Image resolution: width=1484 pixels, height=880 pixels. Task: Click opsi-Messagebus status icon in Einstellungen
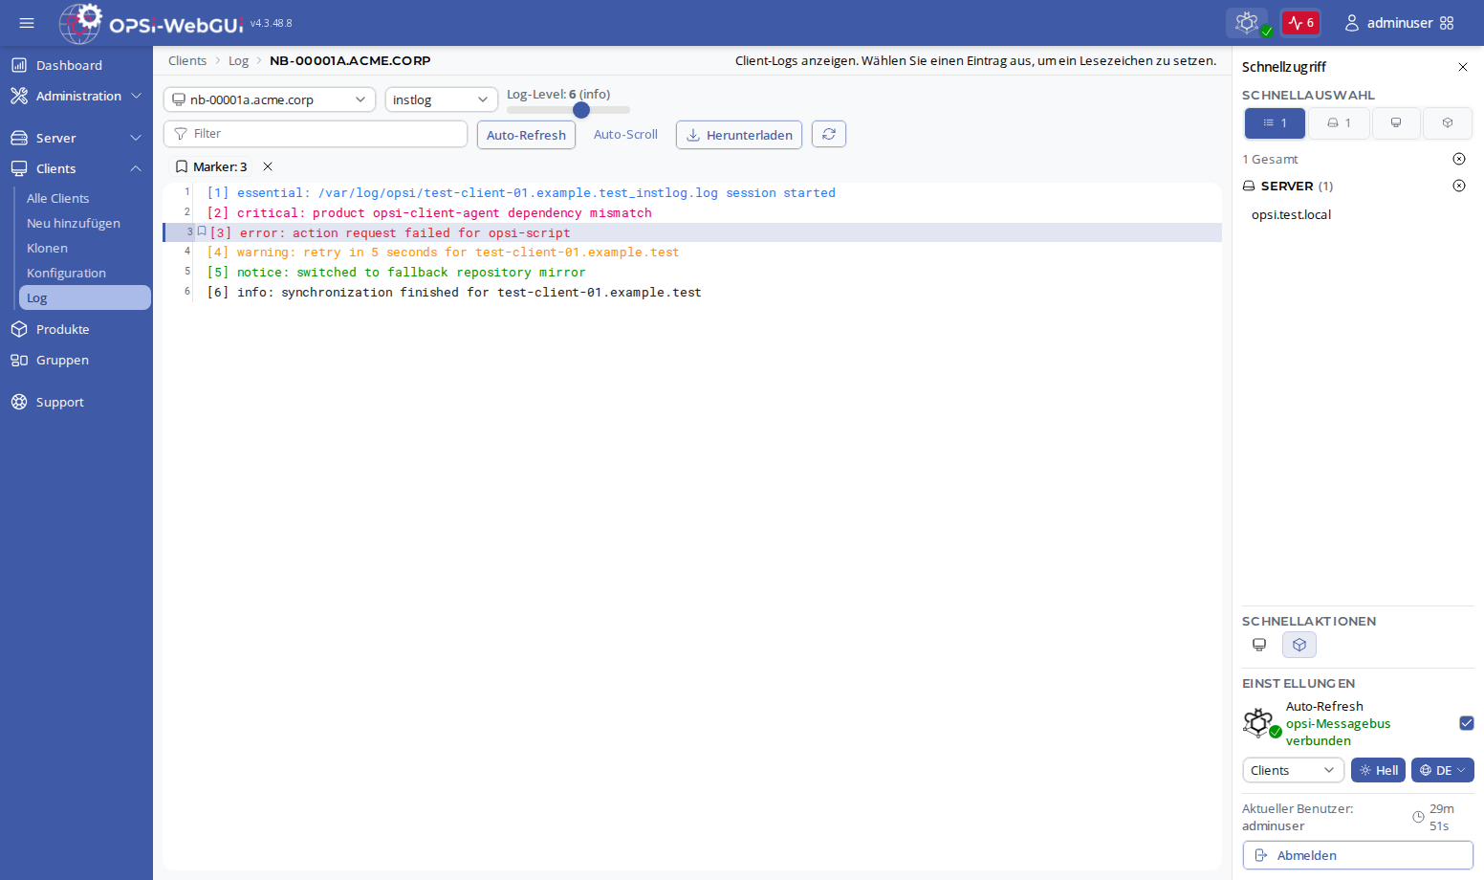click(1261, 723)
